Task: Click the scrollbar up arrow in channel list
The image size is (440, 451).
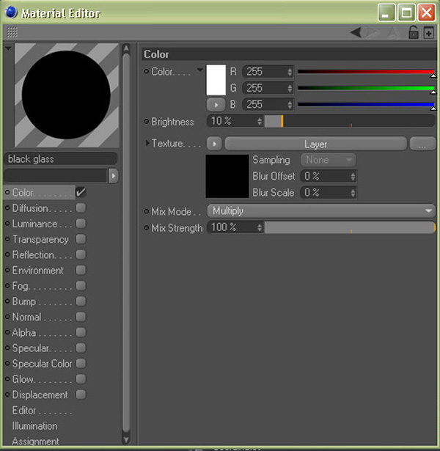Action: [126, 48]
